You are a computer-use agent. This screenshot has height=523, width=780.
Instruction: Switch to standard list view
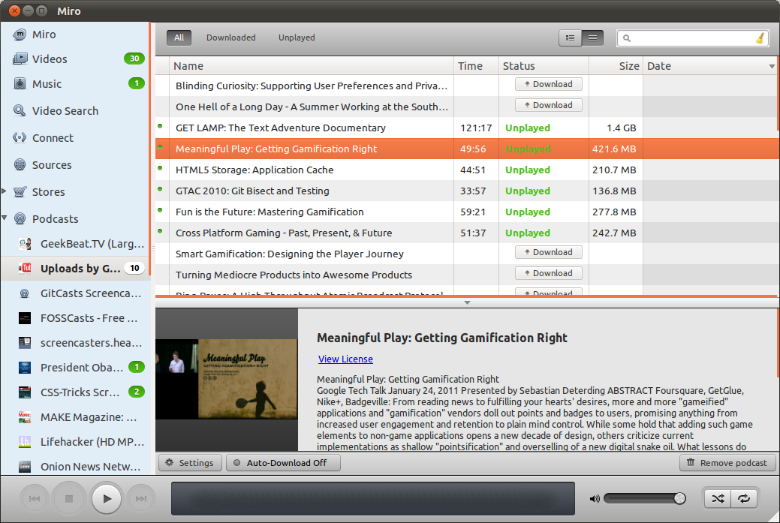(570, 38)
